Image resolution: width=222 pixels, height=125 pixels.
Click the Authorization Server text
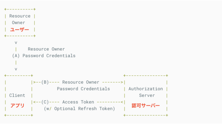coord(146,92)
